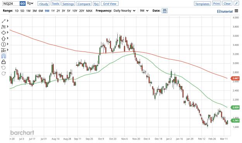Set range to 20Y
Screen dimensions: 242x143
point(82,11)
